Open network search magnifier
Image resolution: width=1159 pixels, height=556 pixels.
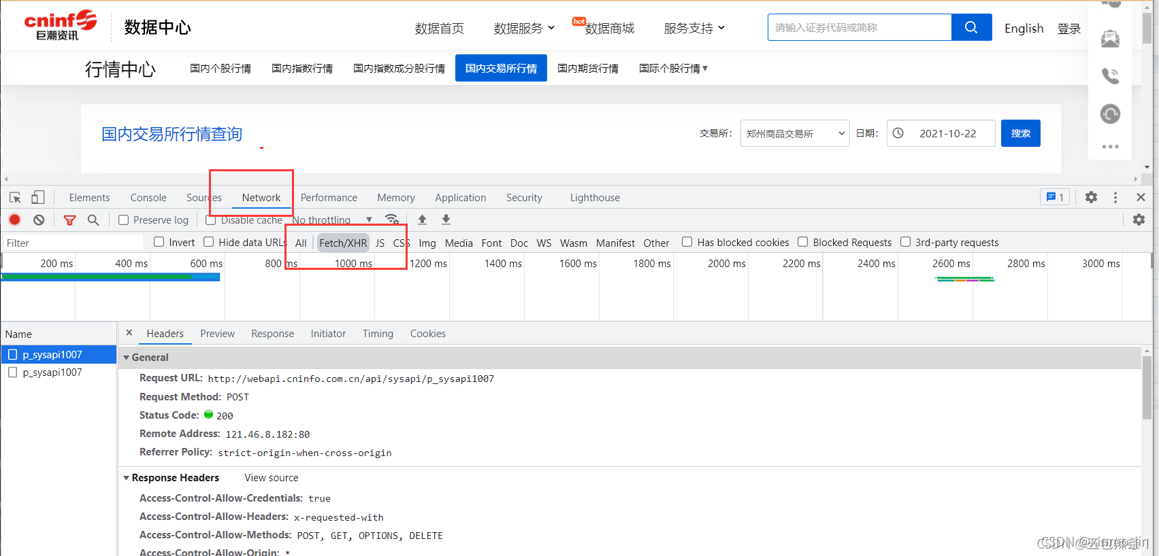(x=93, y=220)
